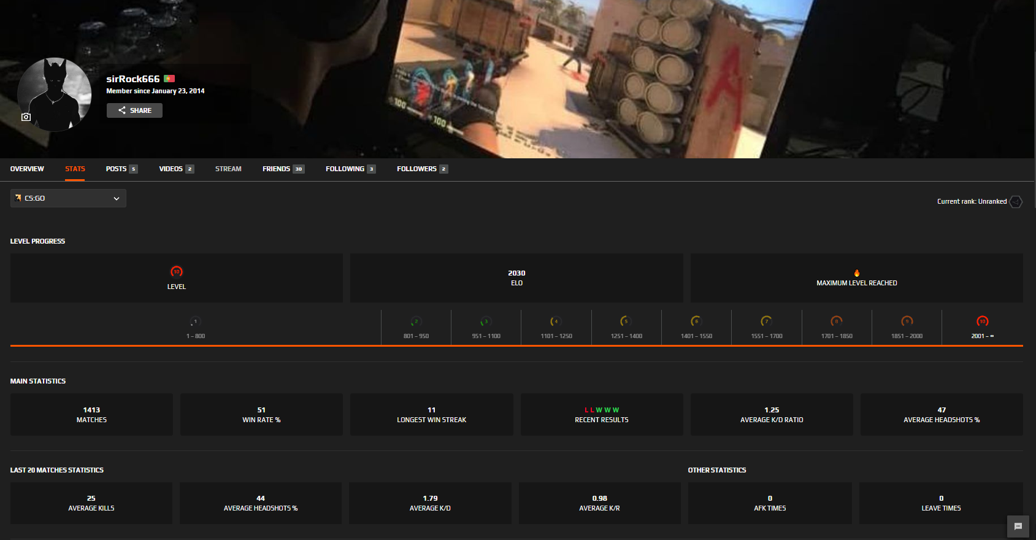View the Friends tab
The width and height of the screenshot is (1036, 540).
(x=283, y=169)
